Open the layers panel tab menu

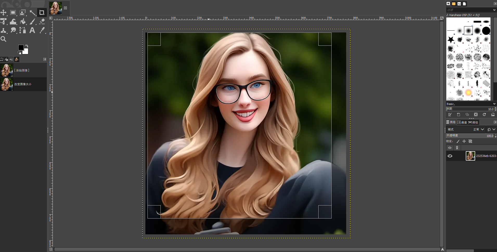coord(495,122)
